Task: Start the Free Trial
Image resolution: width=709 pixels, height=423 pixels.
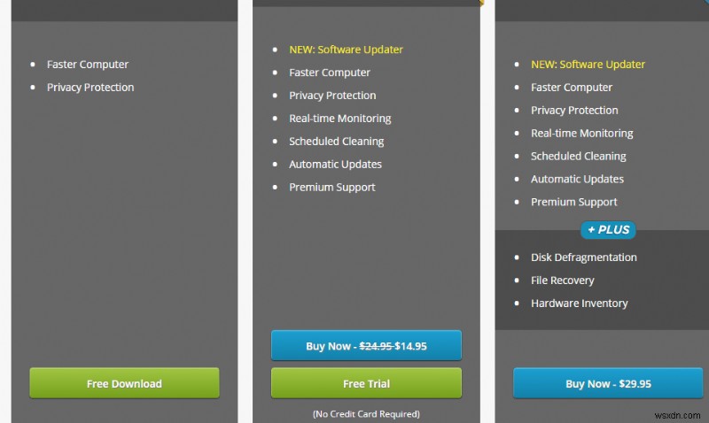Action: click(x=366, y=383)
